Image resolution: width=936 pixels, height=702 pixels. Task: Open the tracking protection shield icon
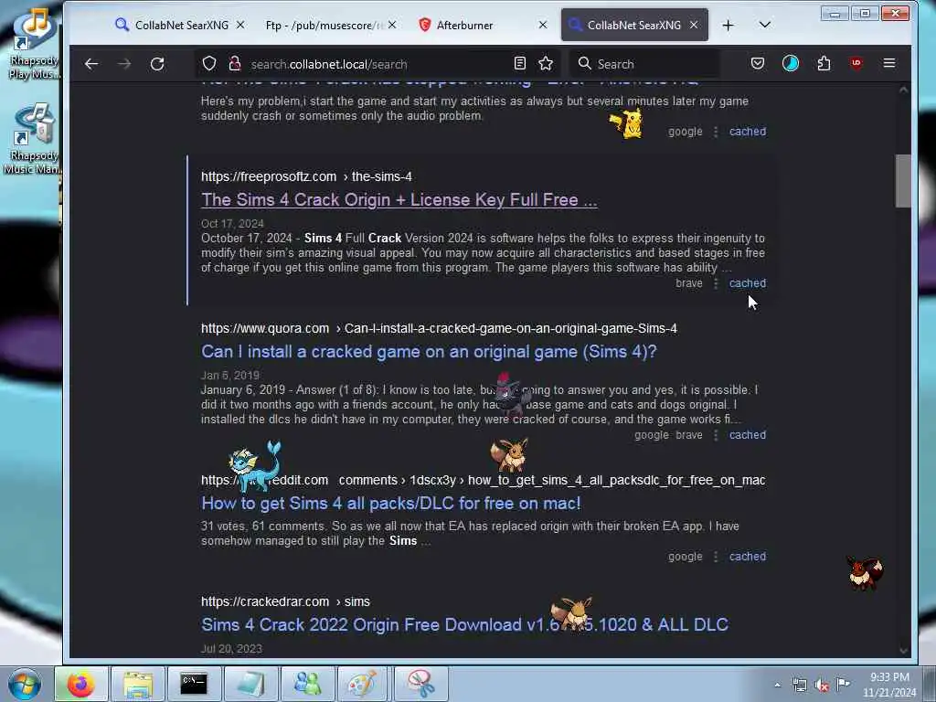coord(209,64)
